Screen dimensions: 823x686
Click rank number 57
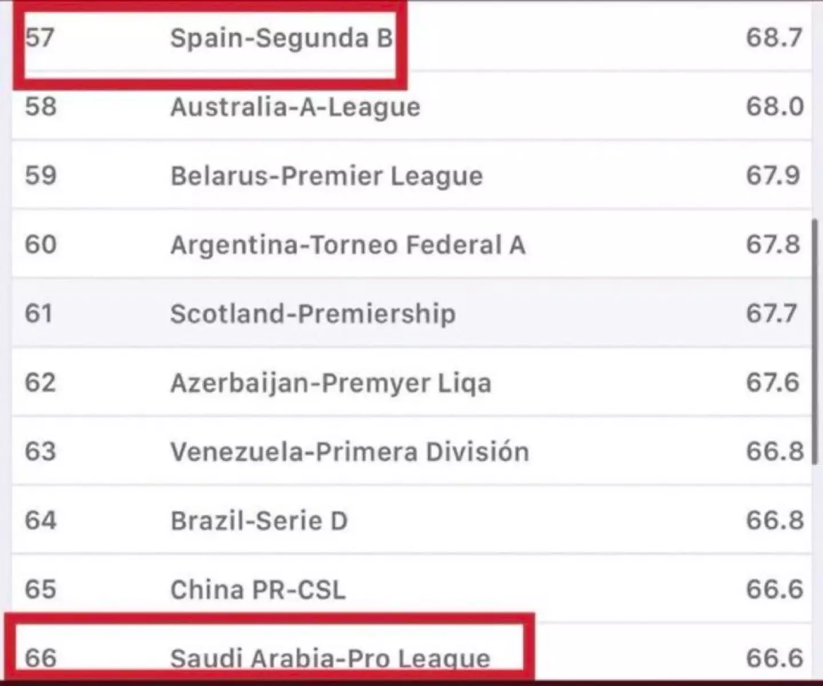(x=40, y=38)
